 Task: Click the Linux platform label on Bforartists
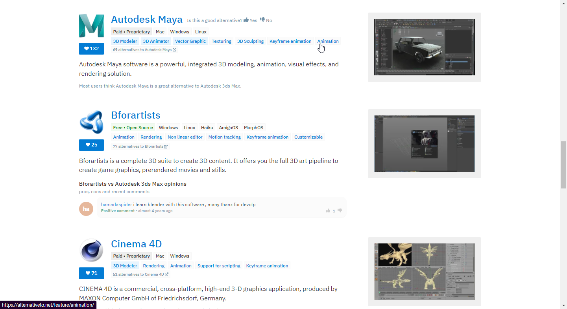(x=190, y=128)
